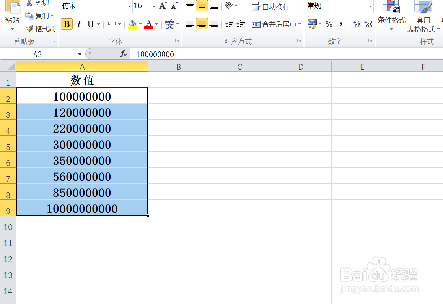Align text left
Viewport: 443px width, 304px height.
click(190, 24)
